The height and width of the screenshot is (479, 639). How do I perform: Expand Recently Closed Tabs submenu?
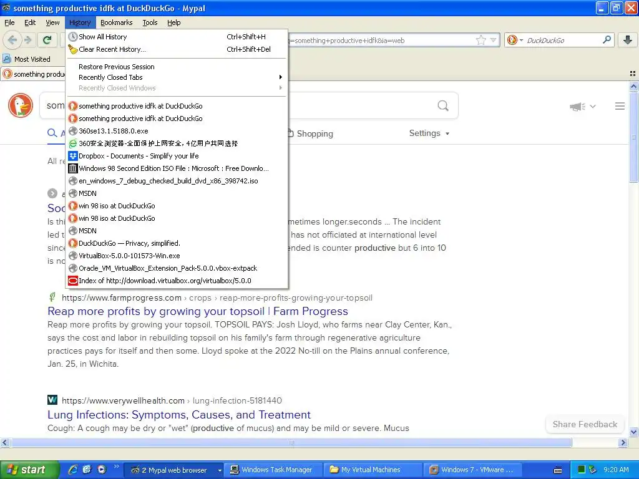177,77
